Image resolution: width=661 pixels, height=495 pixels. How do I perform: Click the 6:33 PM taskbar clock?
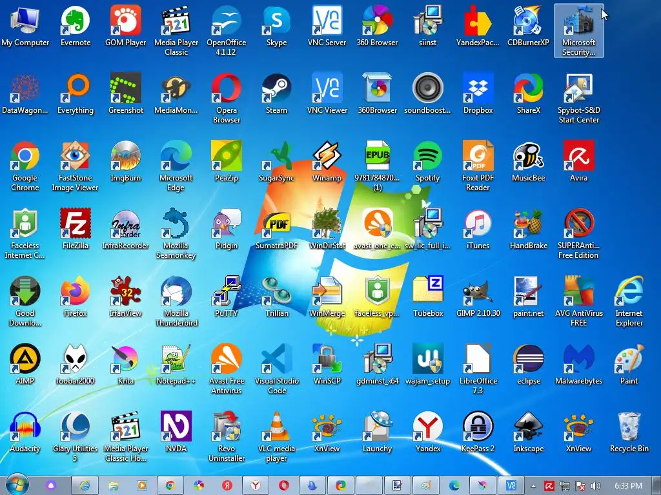click(x=628, y=486)
